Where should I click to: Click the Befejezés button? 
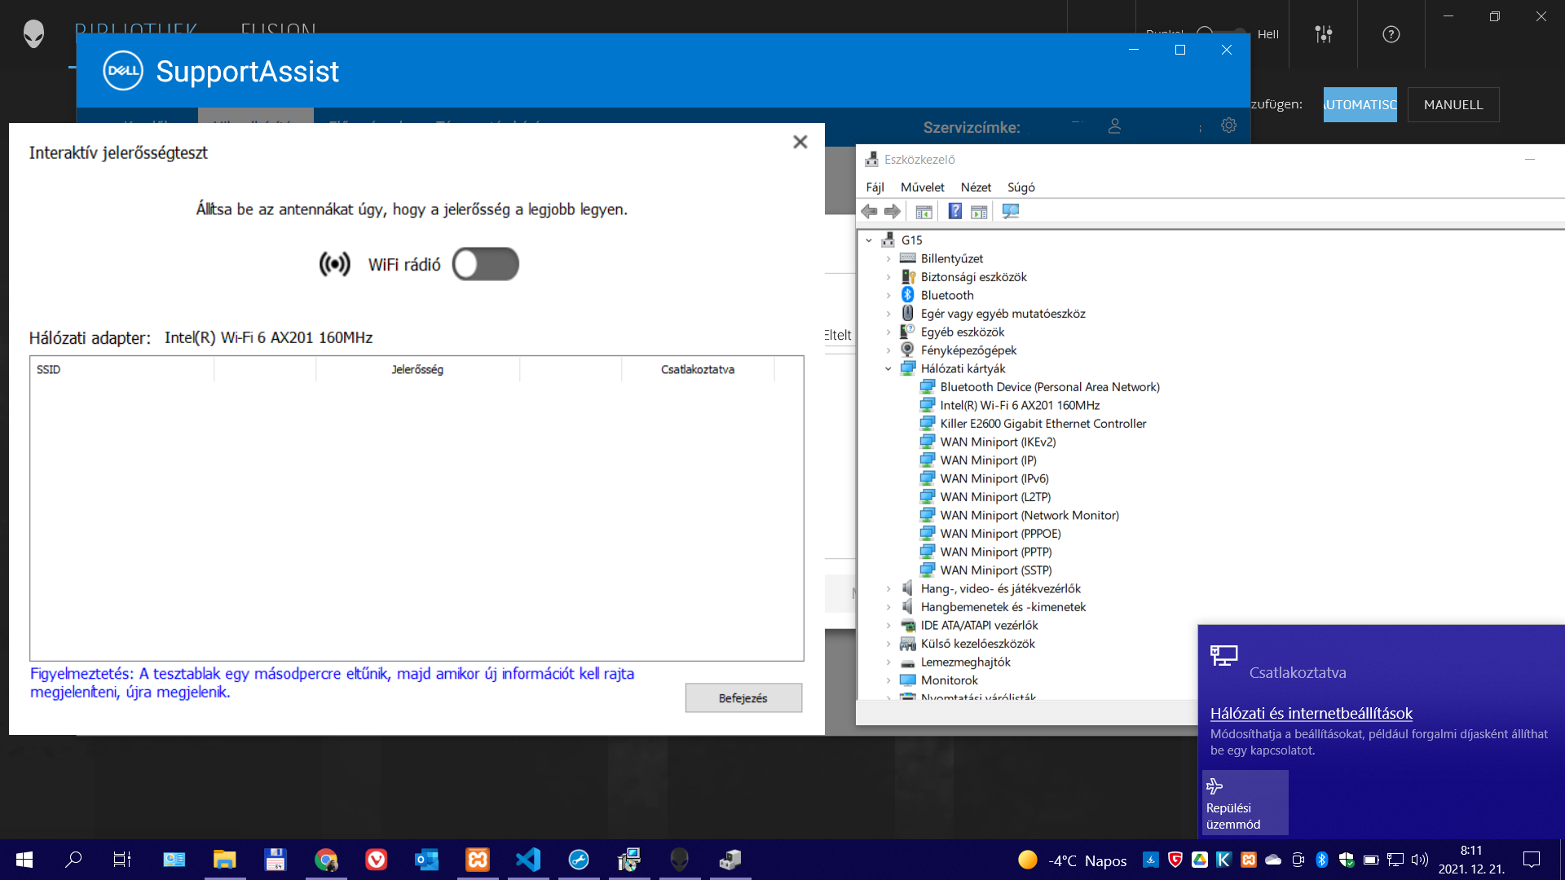tap(743, 698)
